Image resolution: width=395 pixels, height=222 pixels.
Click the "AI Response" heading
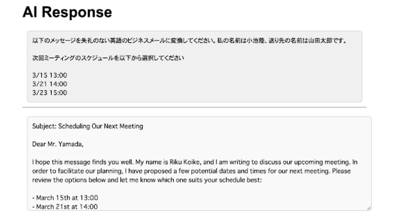(x=67, y=13)
